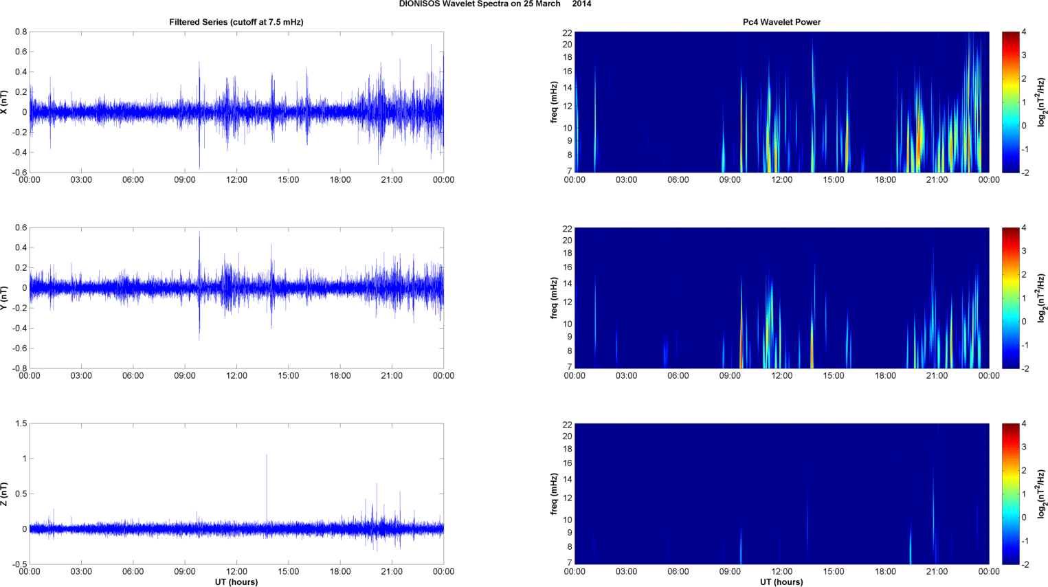Click the 'Y (nT)' axis label
The image size is (1048, 587).
click(x=4, y=298)
